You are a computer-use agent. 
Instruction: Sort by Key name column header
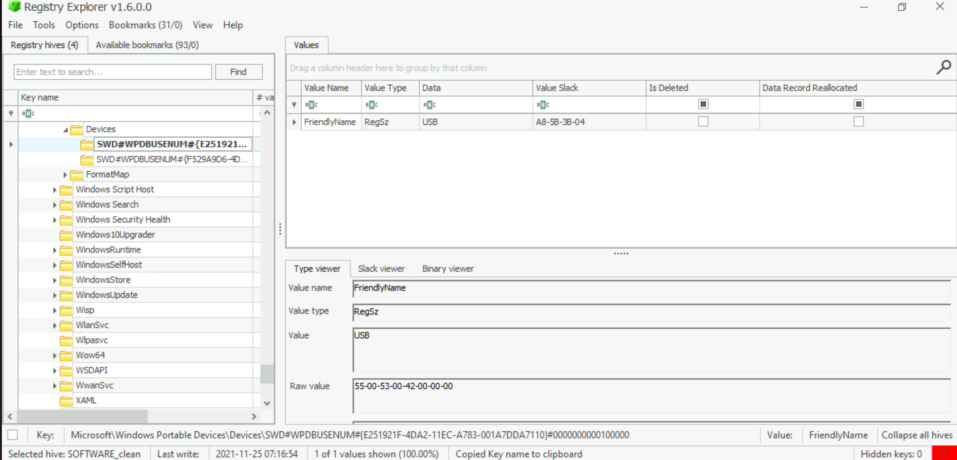pyautogui.click(x=135, y=97)
